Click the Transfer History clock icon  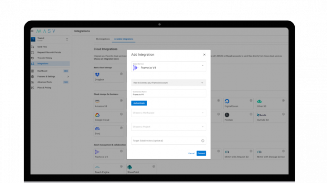(33, 58)
